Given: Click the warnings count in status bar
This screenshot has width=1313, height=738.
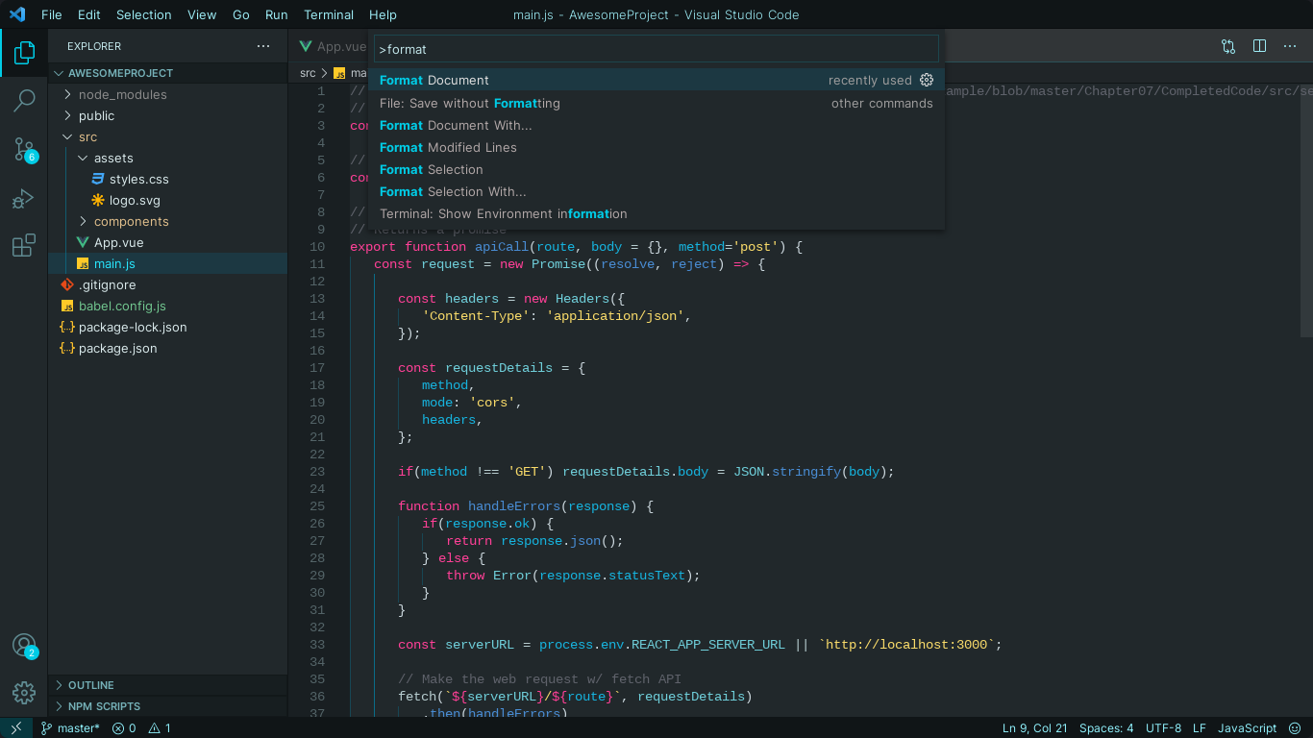Looking at the screenshot, I should (x=160, y=728).
